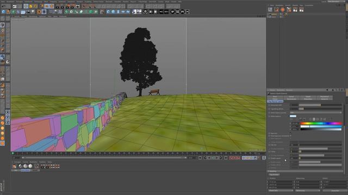Viewport: 348px width, 195px height.
Task: Click the first orange circle in left palette
Action: tap(2, 118)
